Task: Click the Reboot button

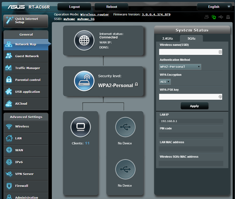Action: [111, 7]
